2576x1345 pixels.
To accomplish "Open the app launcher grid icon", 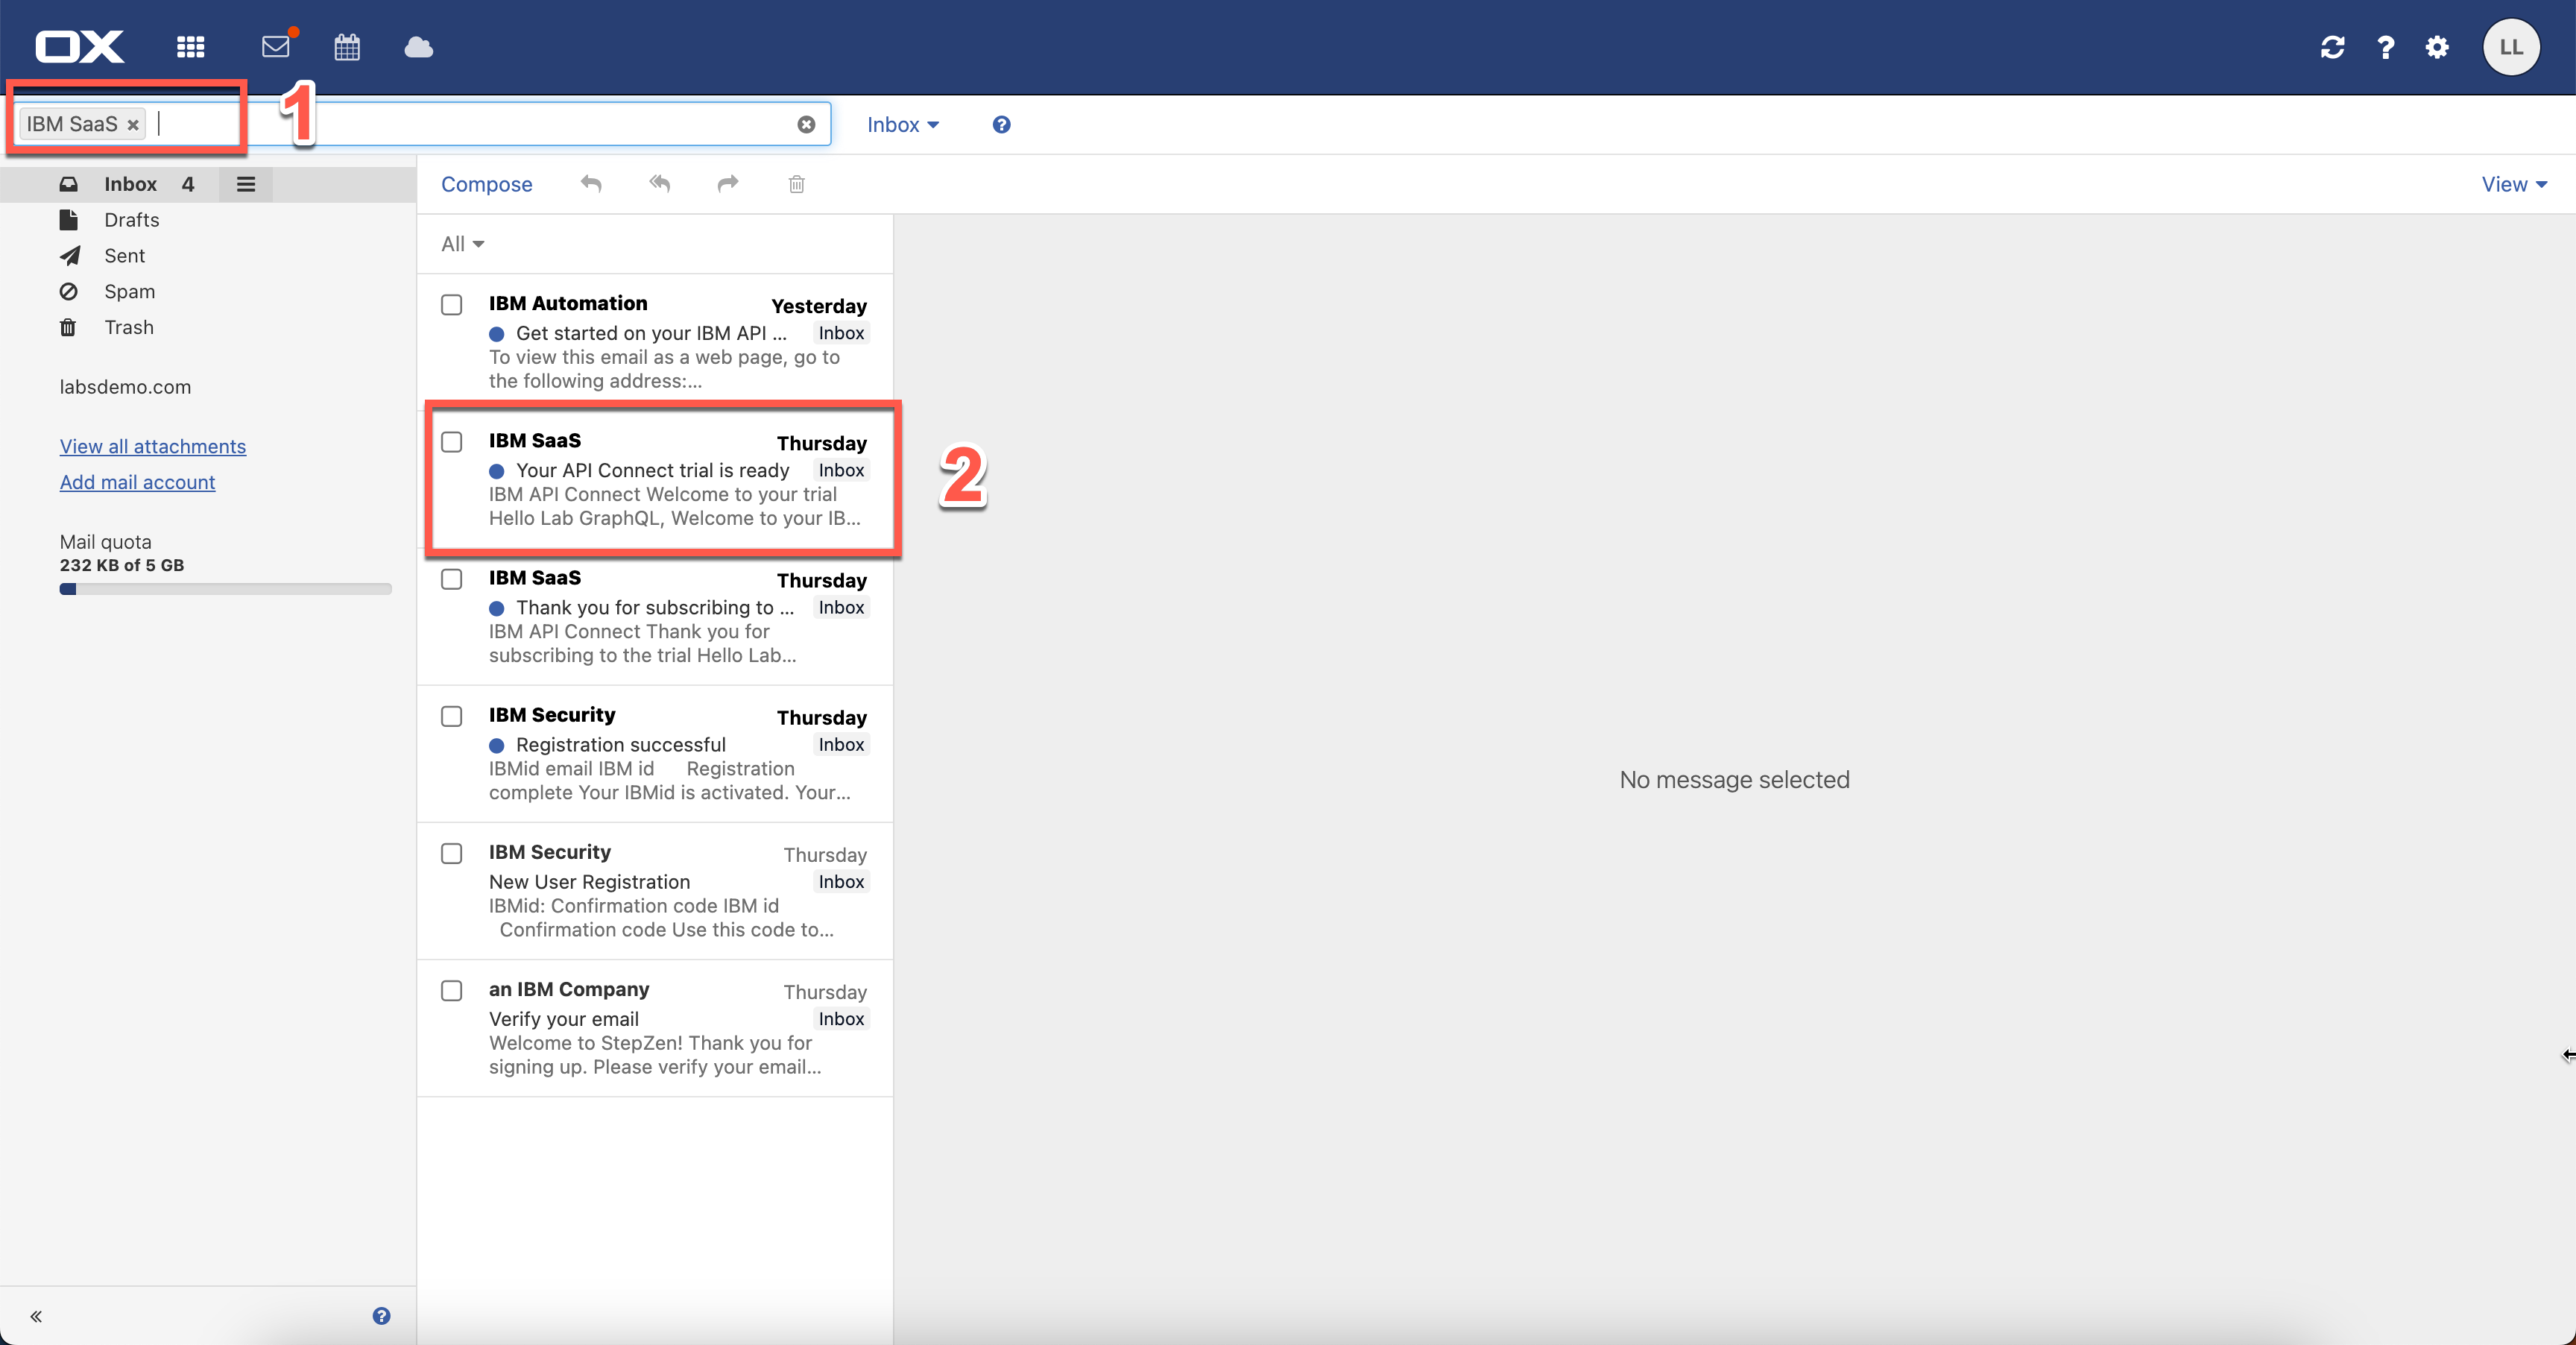I will point(190,47).
